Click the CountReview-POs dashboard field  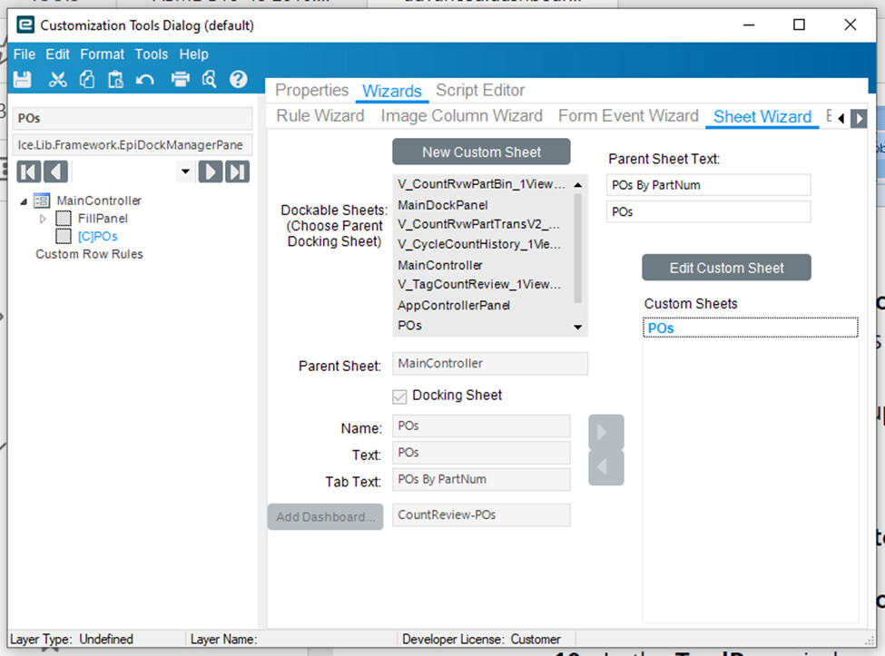[481, 515]
